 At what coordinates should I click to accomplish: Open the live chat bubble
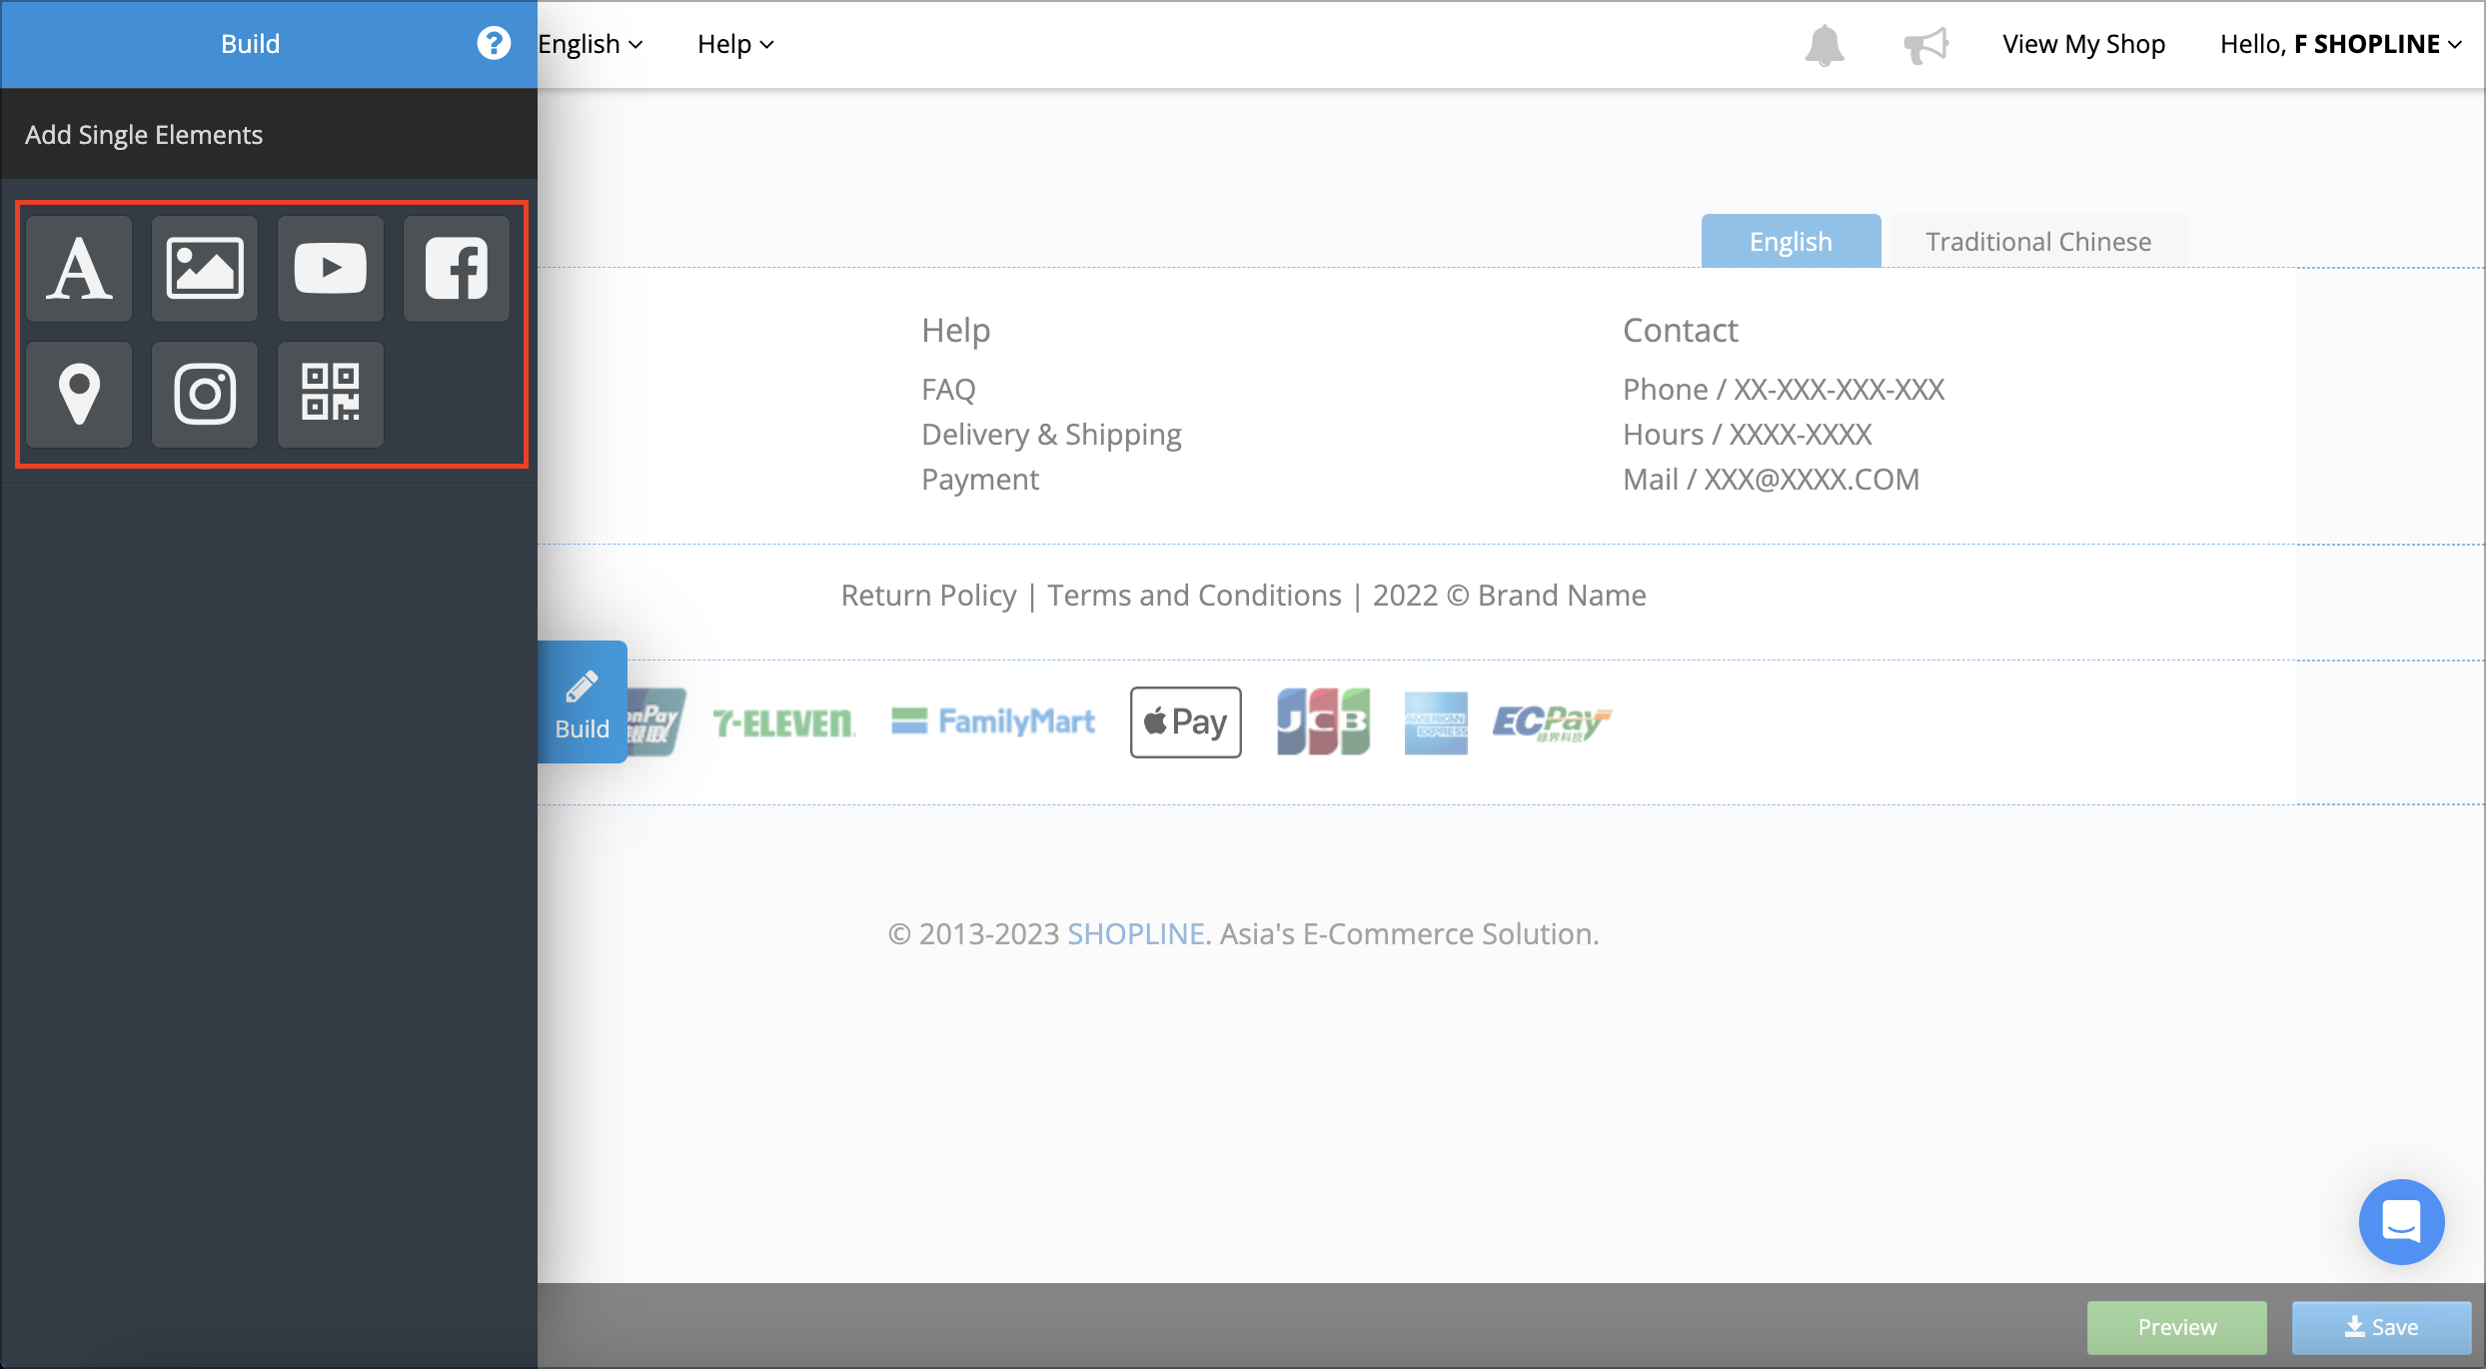[x=2401, y=1221]
